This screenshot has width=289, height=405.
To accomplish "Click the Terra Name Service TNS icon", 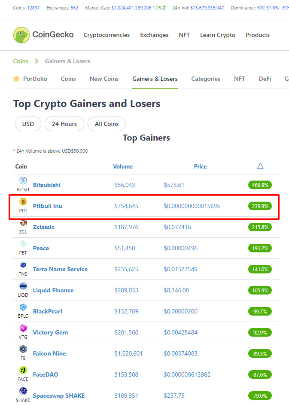I will tap(23, 265).
